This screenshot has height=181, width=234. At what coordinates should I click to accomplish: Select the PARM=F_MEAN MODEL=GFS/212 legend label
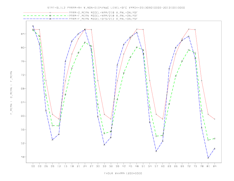(x=103, y=19)
